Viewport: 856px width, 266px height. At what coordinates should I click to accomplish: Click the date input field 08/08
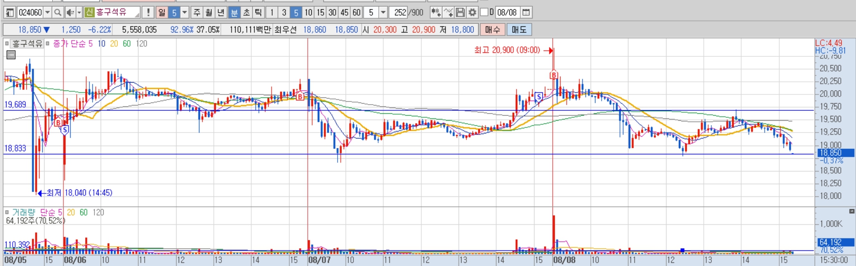click(507, 12)
